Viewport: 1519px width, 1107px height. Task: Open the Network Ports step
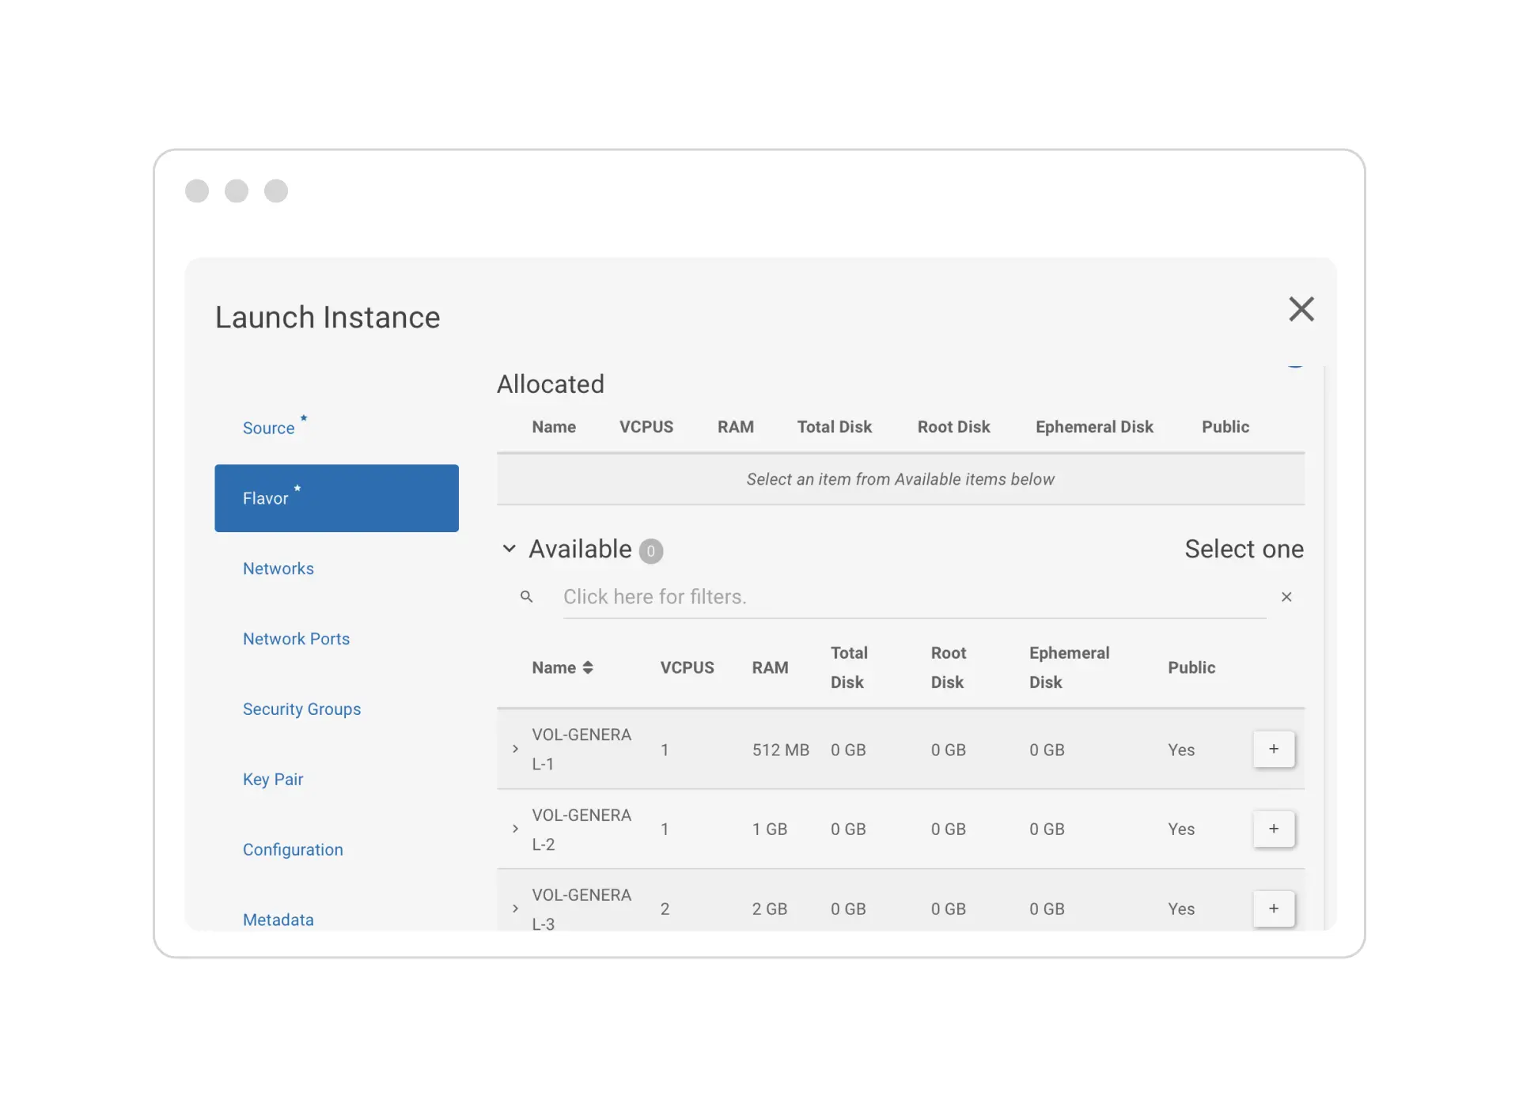296,639
